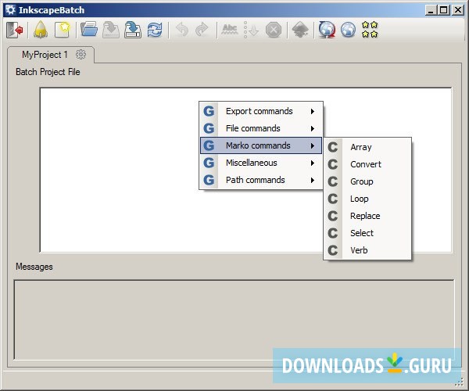469x391 pixels.
Task: Click G icon next to Export commands
Action: point(209,111)
